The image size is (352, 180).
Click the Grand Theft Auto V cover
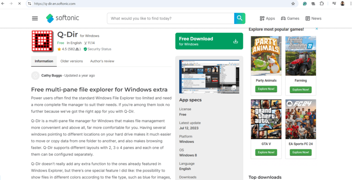(266, 119)
